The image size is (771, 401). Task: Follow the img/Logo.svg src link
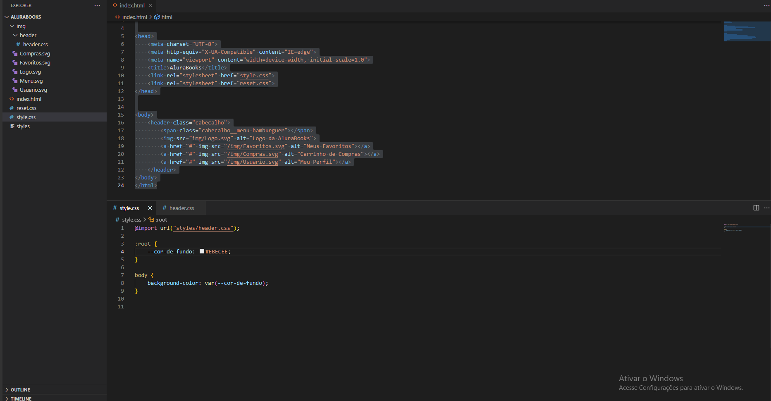[x=211, y=138]
